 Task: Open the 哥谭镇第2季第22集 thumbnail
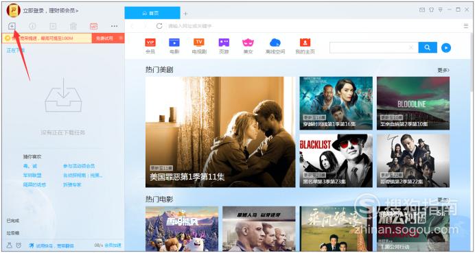(x=413, y=160)
